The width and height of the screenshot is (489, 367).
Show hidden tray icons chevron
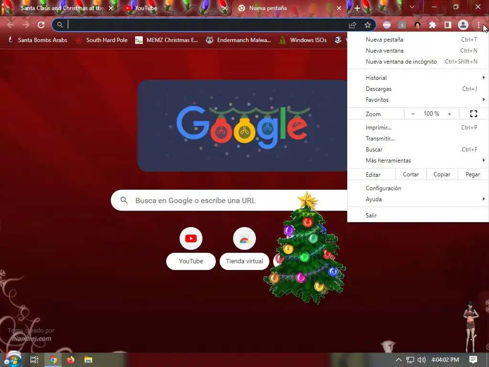point(398,360)
